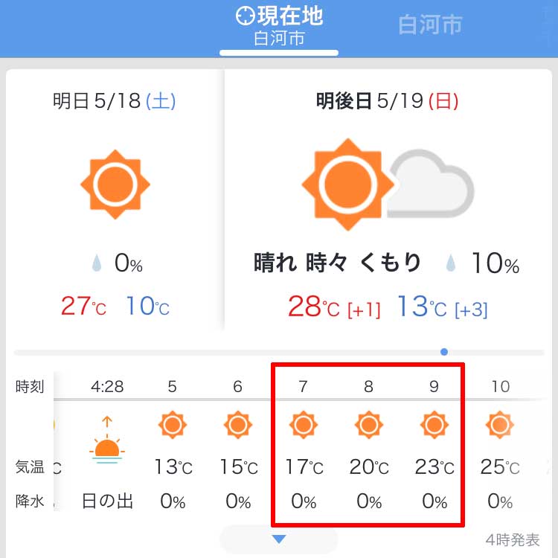Viewport: 558px width, 558px height.
Task: Select the sun icon for 7 o'clock
Action: click(304, 425)
